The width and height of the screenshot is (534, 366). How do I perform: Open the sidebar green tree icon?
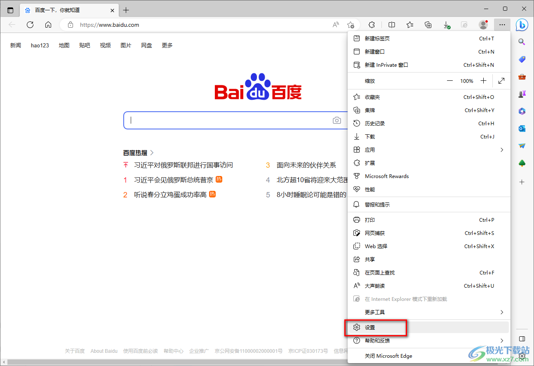522,164
